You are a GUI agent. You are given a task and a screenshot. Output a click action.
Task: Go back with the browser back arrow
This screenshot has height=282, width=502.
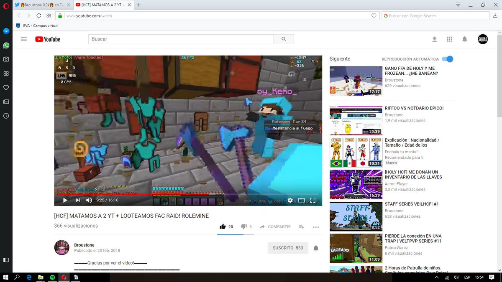19,15
